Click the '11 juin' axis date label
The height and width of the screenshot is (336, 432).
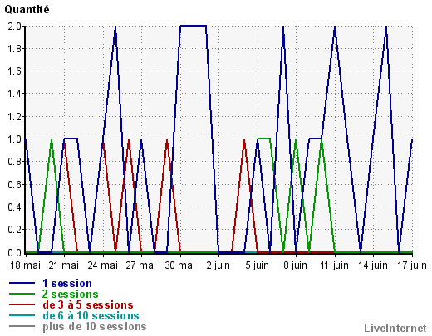pyautogui.click(x=334, y=265)
